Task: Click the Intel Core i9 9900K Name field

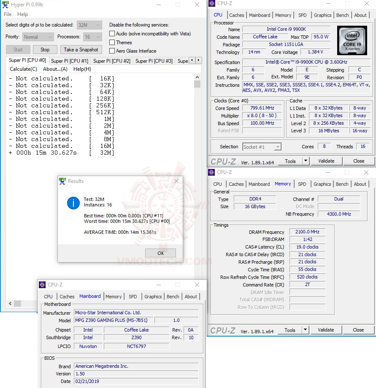Action: pos(286,29)
